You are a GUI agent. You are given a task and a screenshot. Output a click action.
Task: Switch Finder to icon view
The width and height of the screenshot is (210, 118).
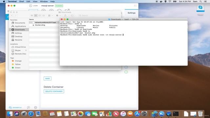tap(32, 15)
